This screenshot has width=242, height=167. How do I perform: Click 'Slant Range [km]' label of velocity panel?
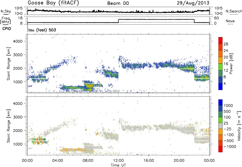pyautogui.click(x=8, y=126)
